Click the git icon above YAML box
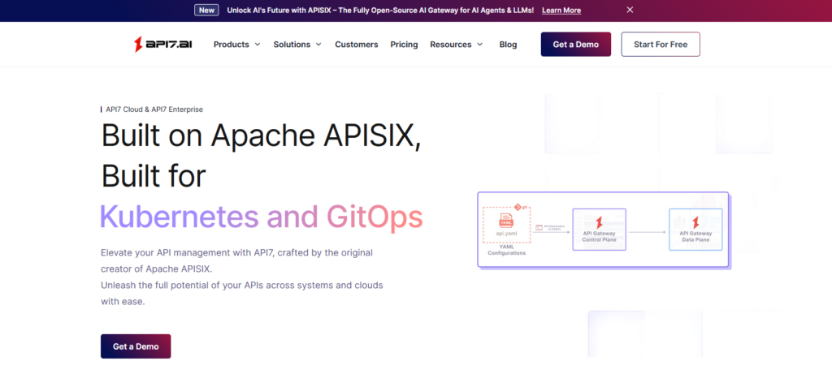The width and height of the screenshot is (832, 387). (519, 207)
